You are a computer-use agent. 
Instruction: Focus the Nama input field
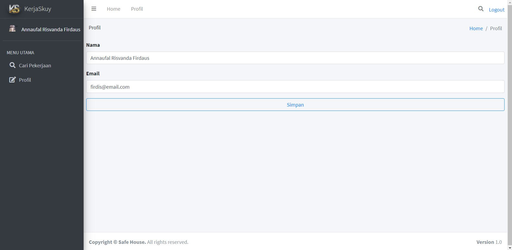295,58
